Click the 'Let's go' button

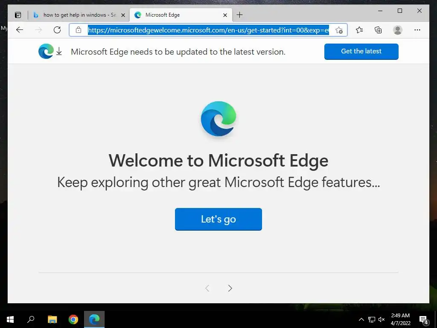click(x=218, y=219)
